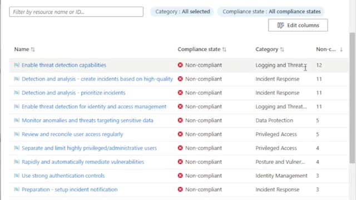Click Posture and Vulner... category cell
The height and width of the screenshot is (200, 356).
click(x=280, y=162)
